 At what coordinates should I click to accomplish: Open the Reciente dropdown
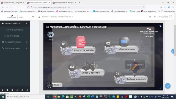pyautogui.click(x=45, y=17)
